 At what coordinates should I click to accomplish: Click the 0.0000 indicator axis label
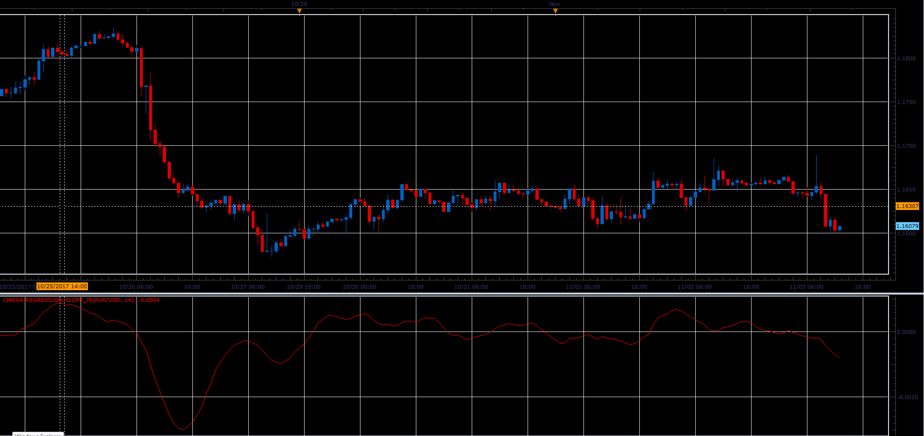pos(907,332)
